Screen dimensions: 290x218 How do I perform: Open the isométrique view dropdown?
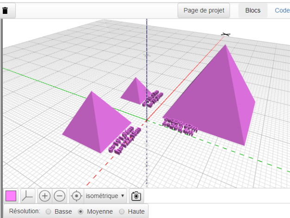coord(105,196)
